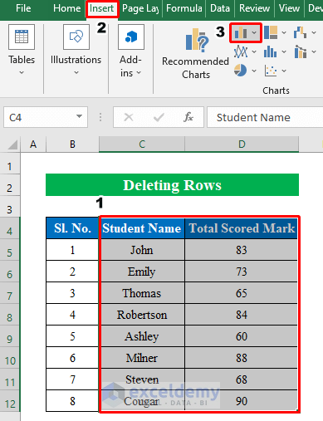Insert Waterfall or Stock Chart icon
323x421 pixels.
click(x=300, y=32)
